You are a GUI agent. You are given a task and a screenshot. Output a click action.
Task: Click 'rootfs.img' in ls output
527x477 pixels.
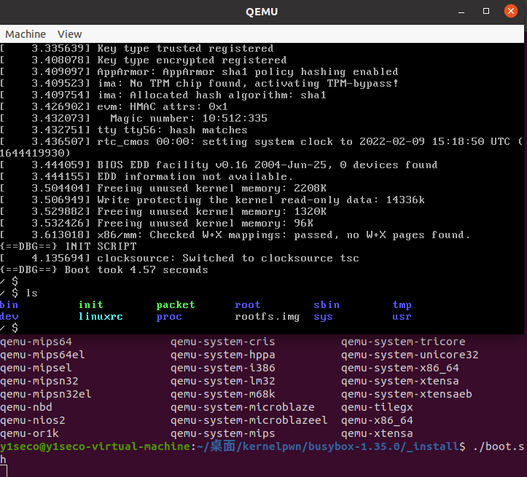268,317
